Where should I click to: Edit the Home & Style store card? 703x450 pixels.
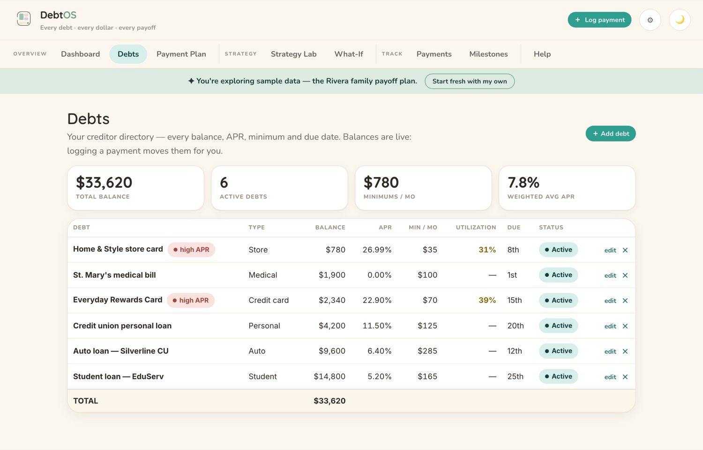pyautogui.click(x=610, y=250)
